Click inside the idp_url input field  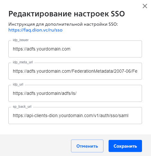[x=75, y=93]
